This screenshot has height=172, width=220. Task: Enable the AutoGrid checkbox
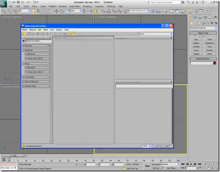point(196,36)
